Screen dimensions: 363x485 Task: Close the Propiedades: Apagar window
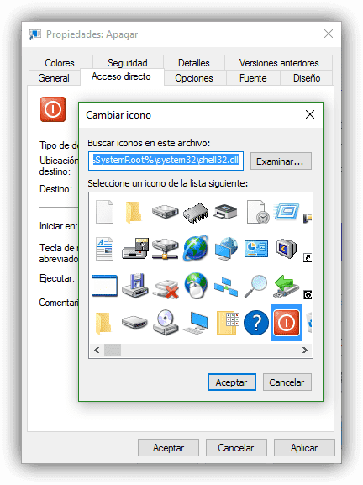pyautogui.click(x=329, y=34)
